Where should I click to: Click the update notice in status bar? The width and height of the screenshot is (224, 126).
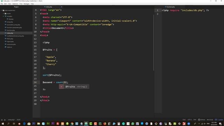[x=219, y=120]
